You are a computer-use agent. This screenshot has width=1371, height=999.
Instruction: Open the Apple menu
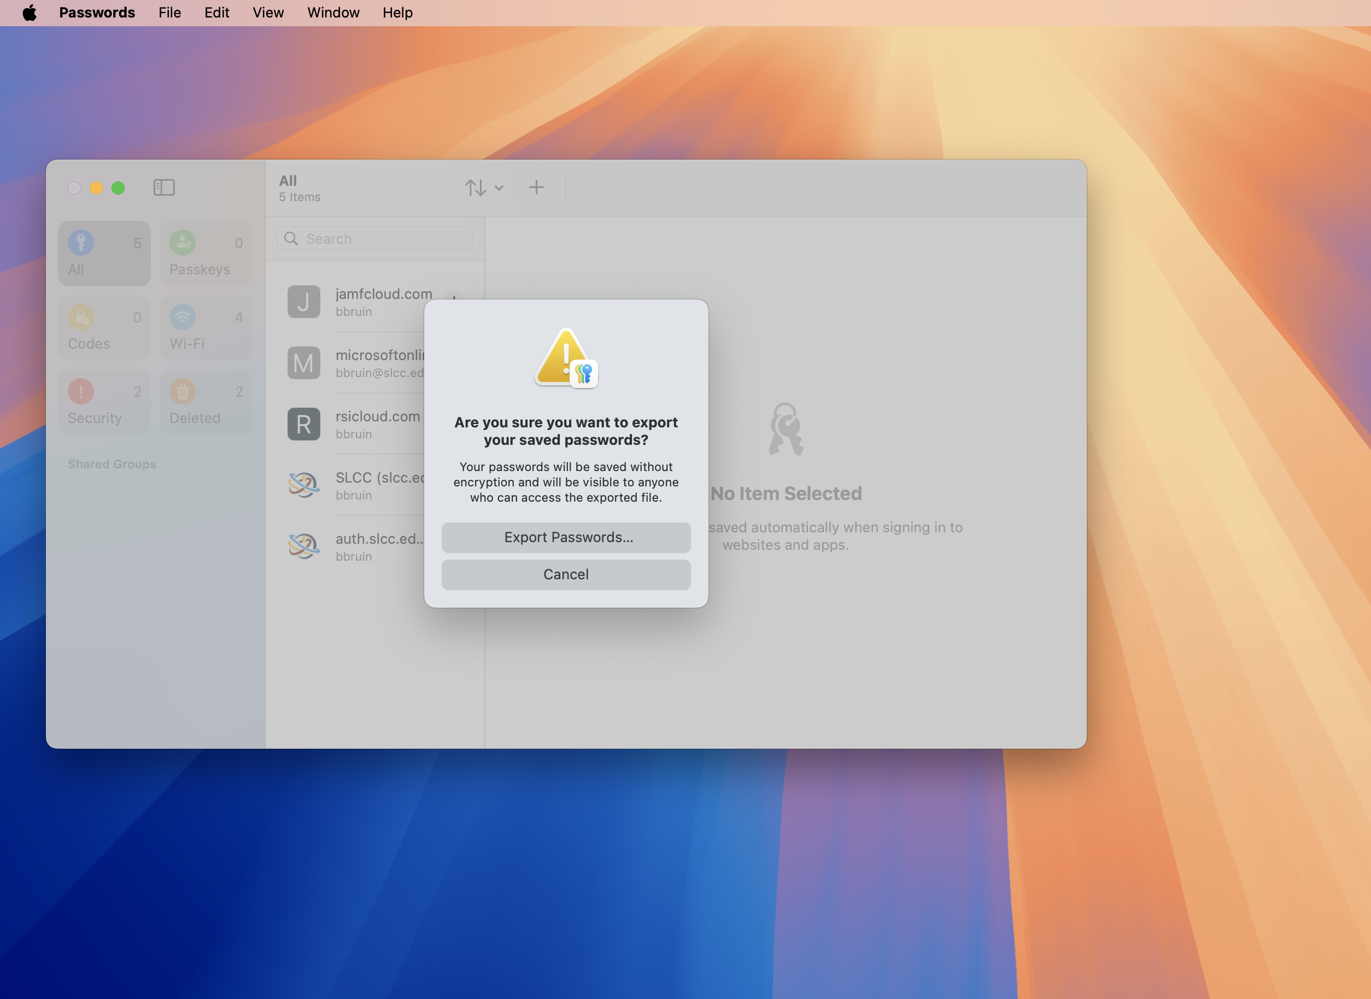pyautogui.click(x=29, y=13)
